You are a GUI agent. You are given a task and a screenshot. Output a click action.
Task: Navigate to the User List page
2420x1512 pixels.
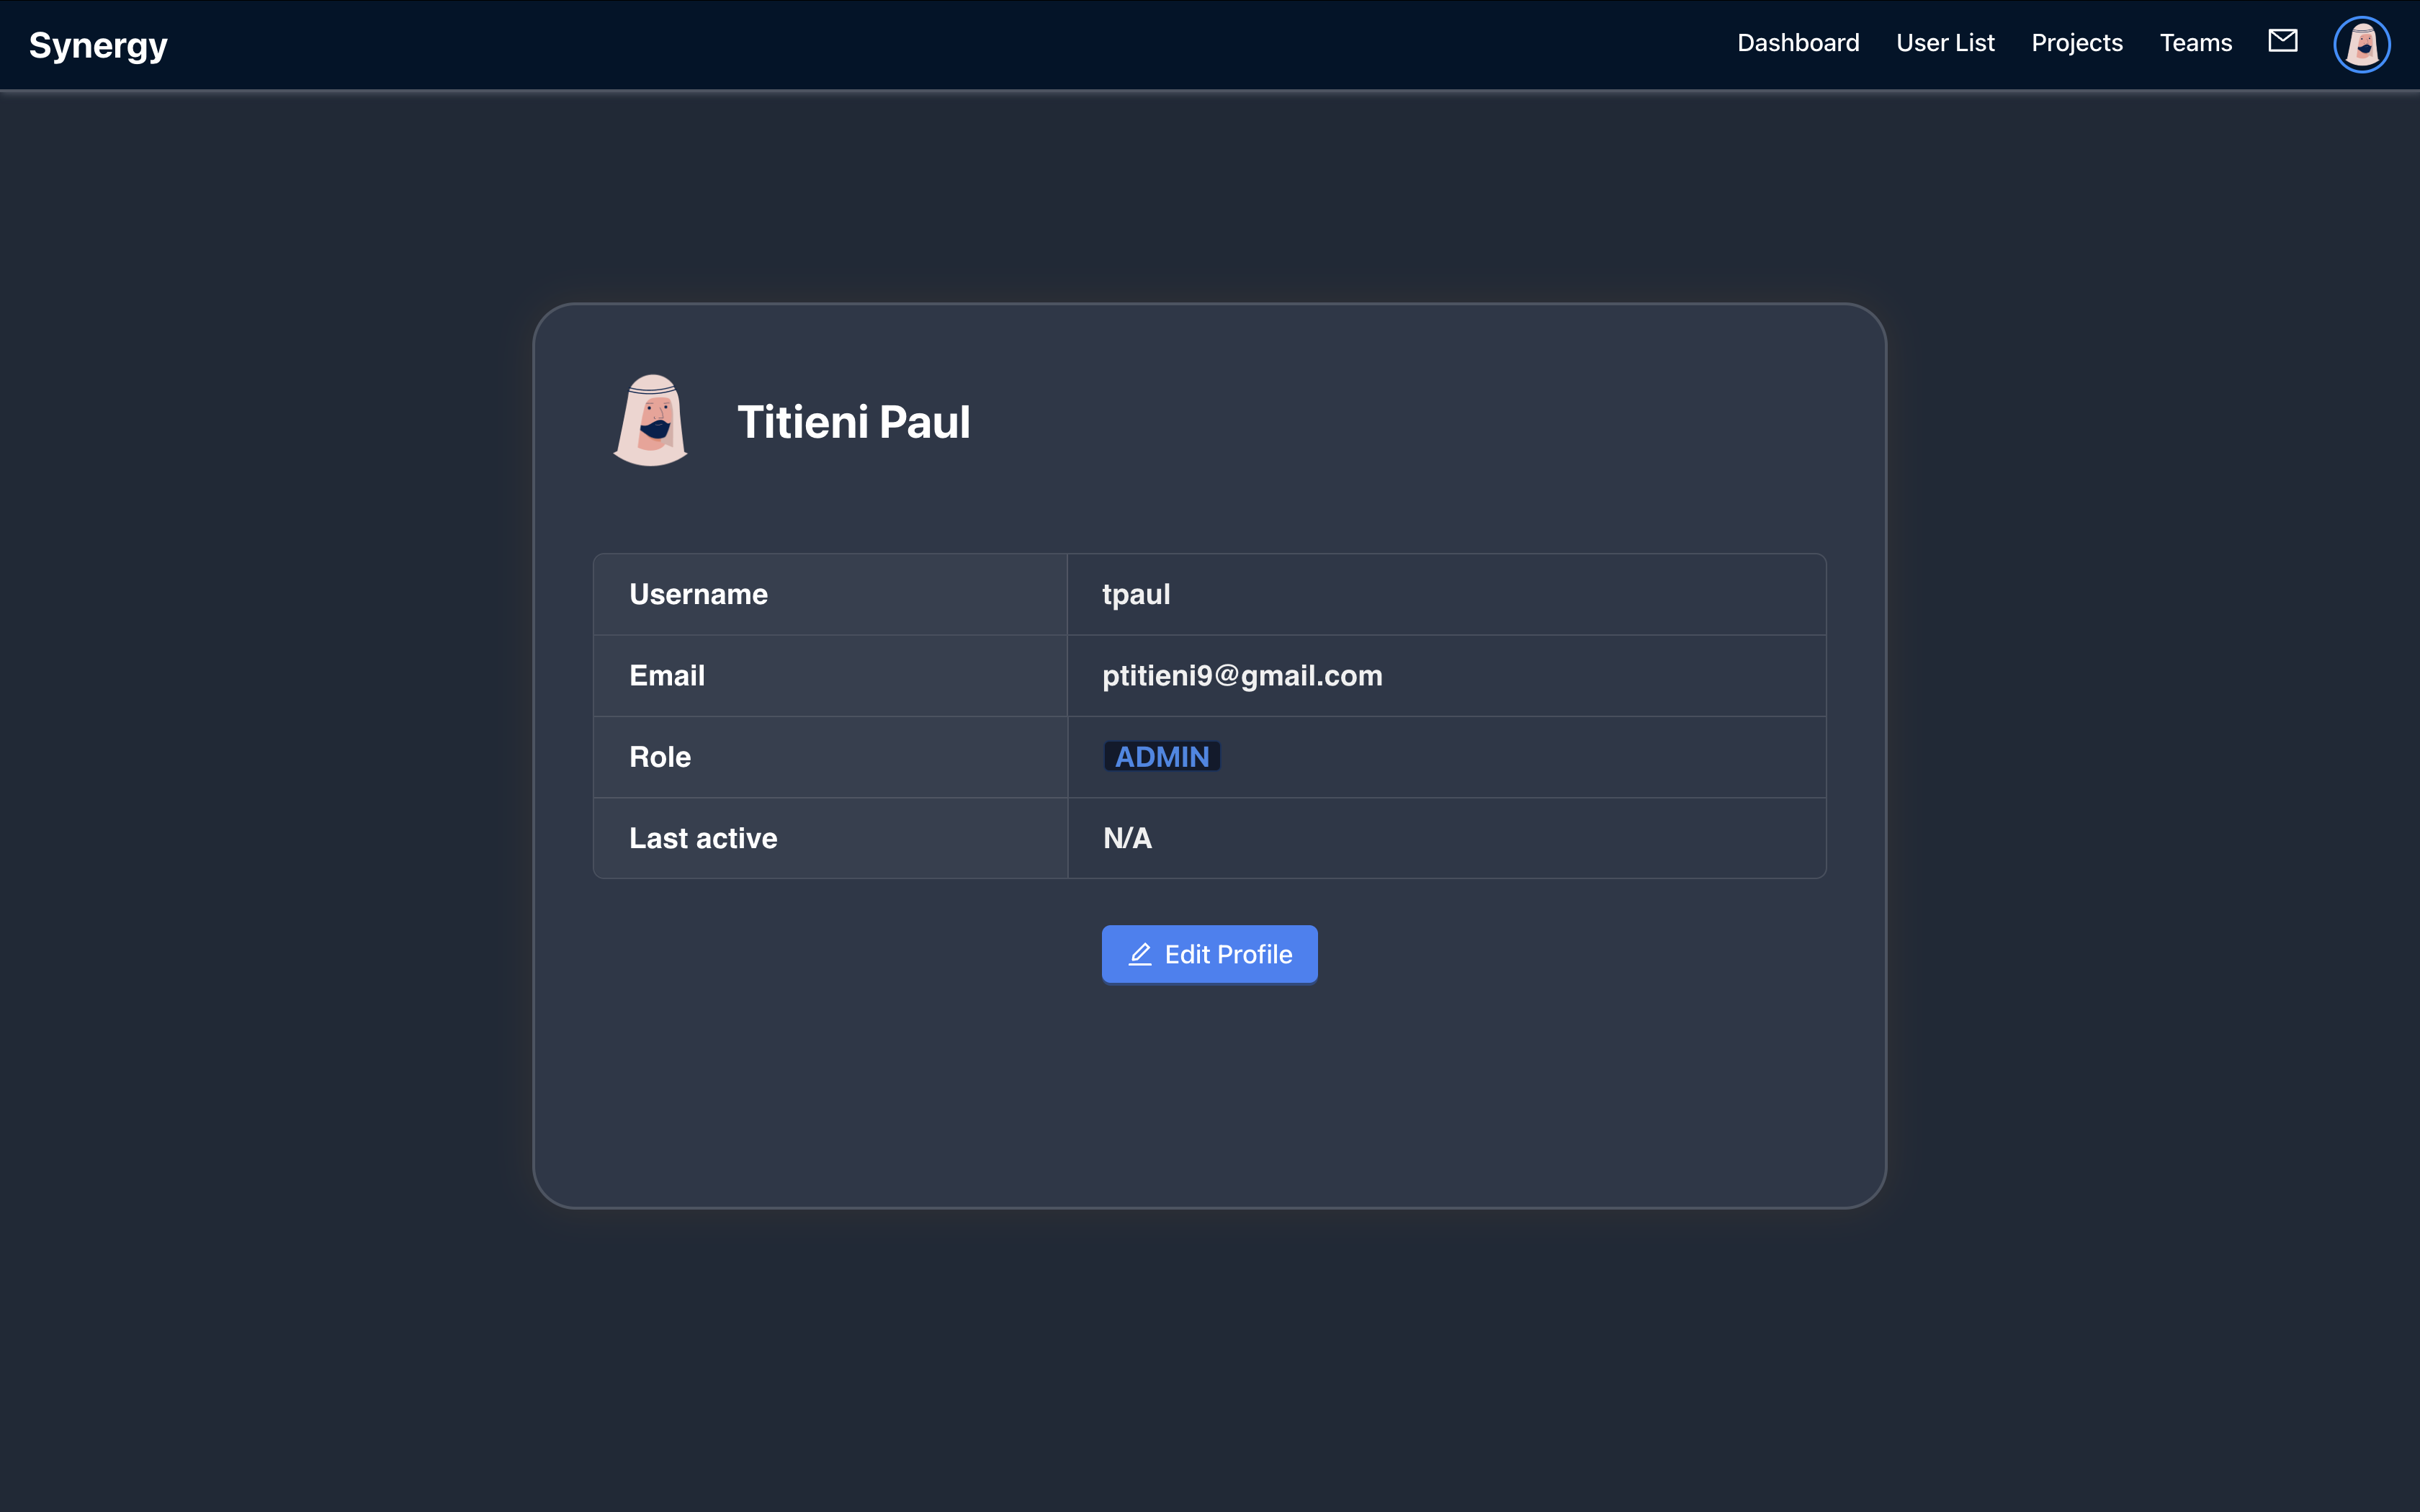point(1945,43)
